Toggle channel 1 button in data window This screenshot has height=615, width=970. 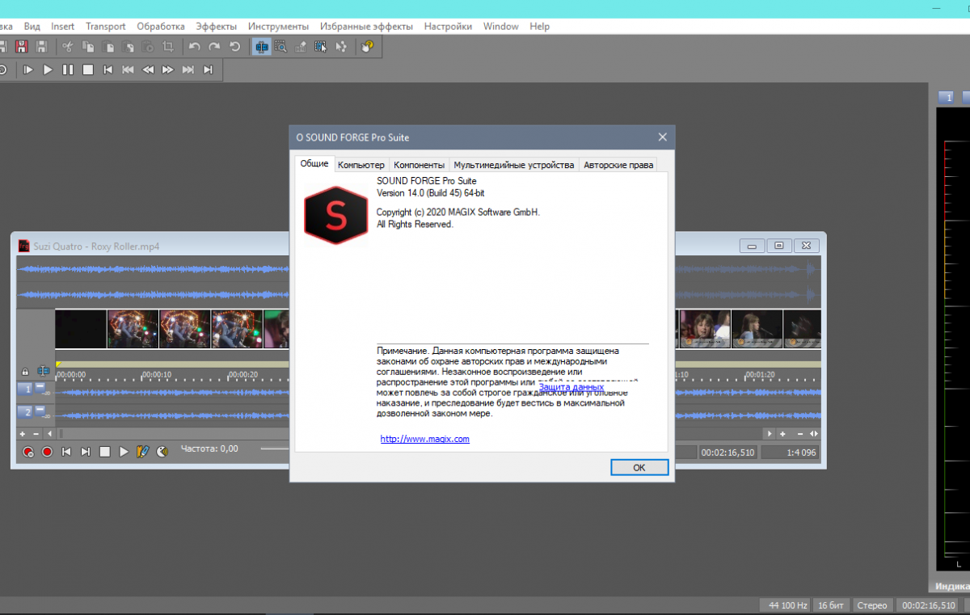click(x=27, y=390)
